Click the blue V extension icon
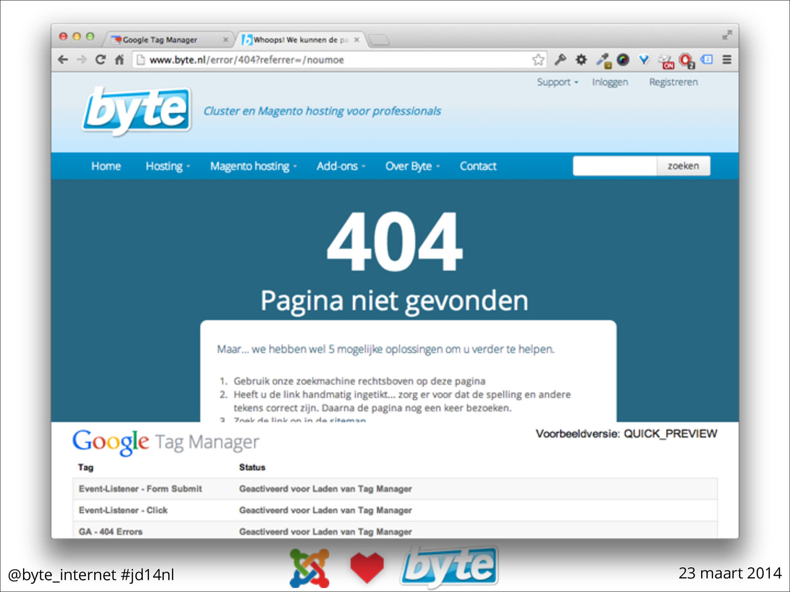Screen dimensions: 790x592 coord(644,60)
